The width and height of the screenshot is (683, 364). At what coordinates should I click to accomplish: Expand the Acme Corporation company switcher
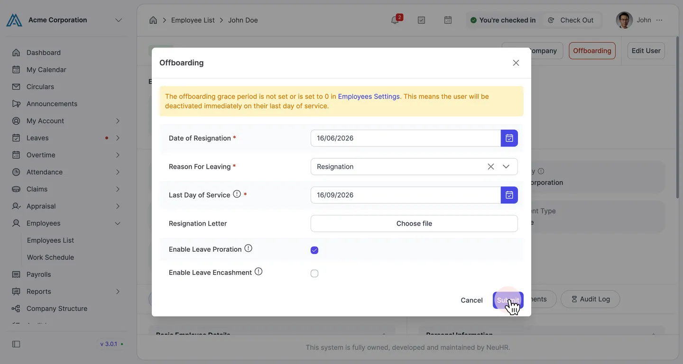pyautogui.click(x=119, y=20)
